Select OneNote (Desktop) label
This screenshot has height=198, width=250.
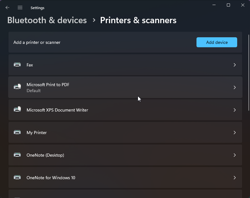tap(45, 155)
